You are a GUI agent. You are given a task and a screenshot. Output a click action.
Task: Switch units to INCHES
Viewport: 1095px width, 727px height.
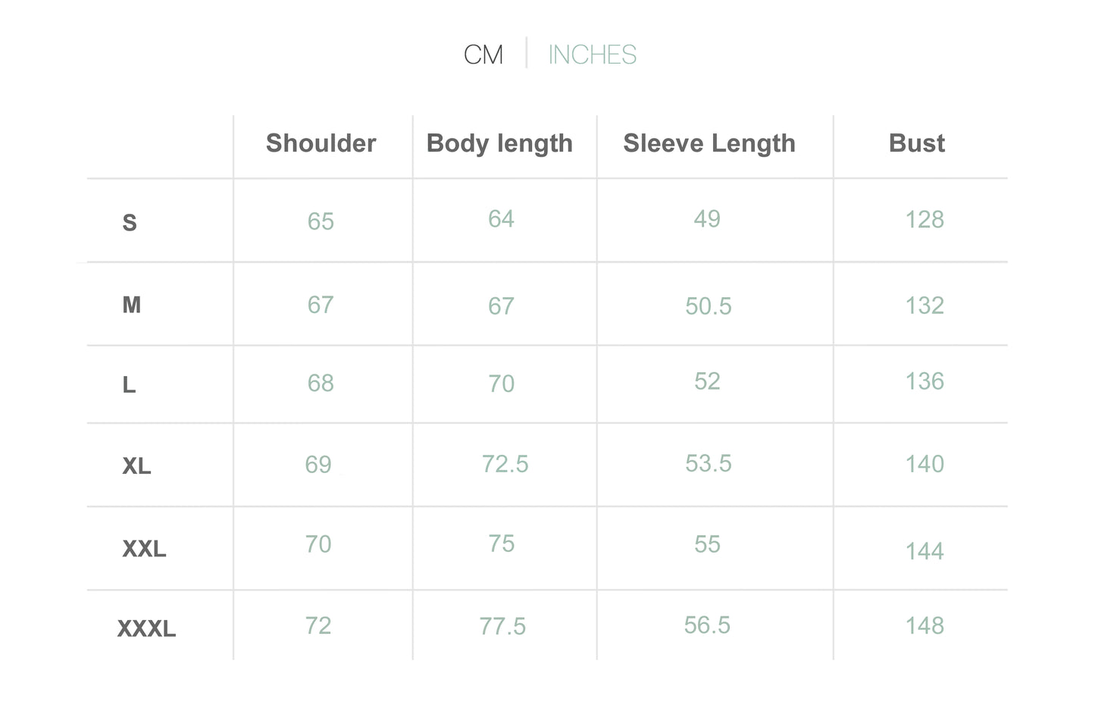coord(592,55)
